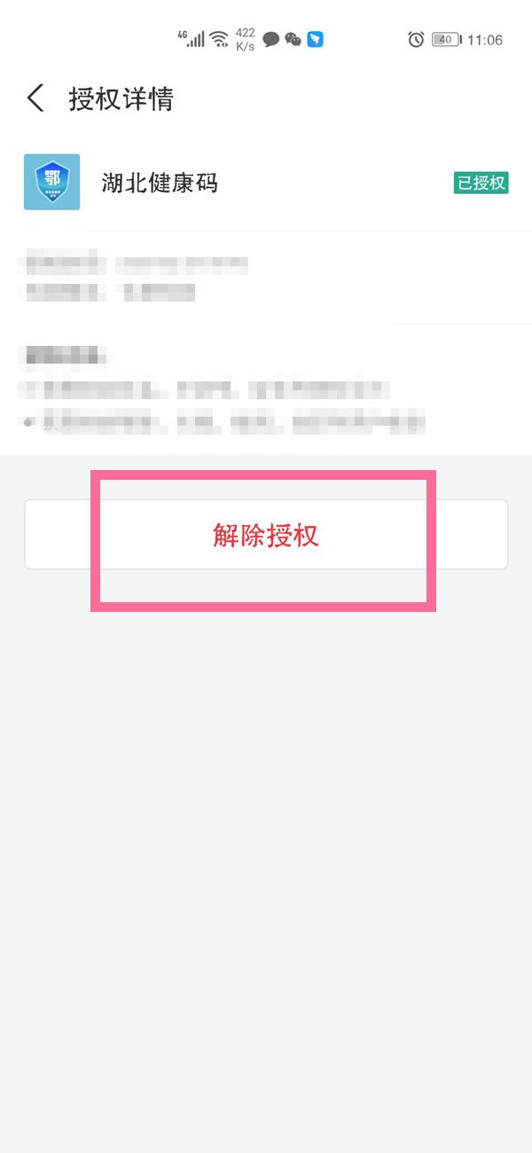This screenshot has width=532, height=1153.
Task: Select the 湖北健康码 app name text
Action: tap(160, 183)
